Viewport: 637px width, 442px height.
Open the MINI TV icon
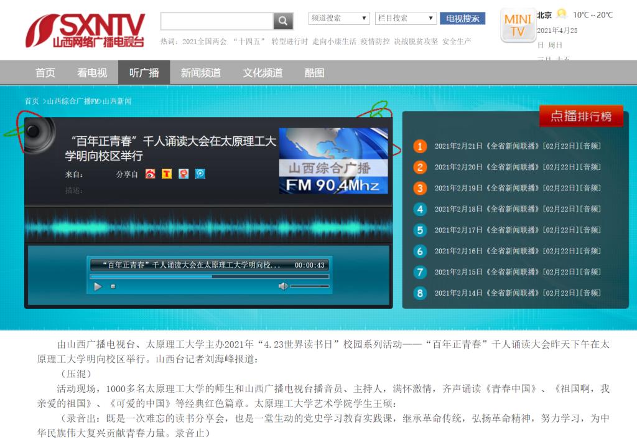point(518,26)
